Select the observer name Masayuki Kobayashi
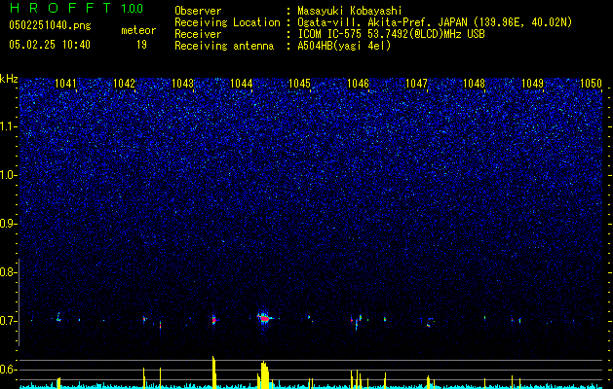 (350, 11)
